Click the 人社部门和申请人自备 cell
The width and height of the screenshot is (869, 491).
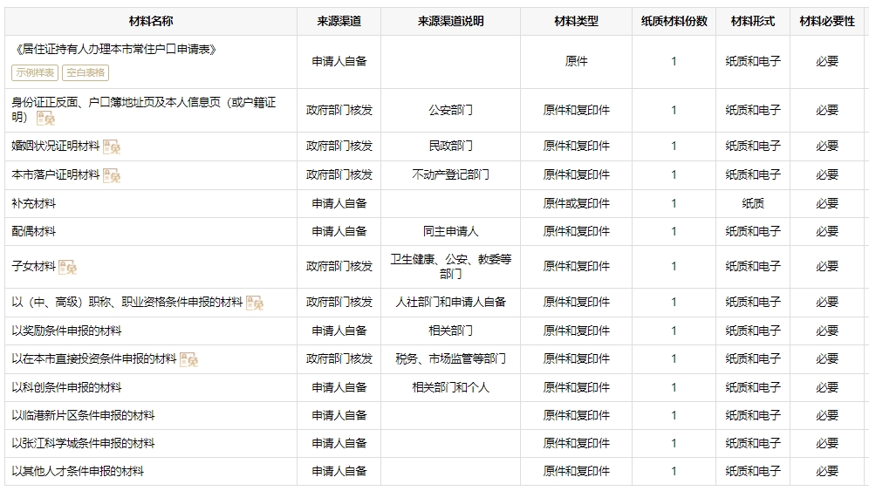(x=450, y=302)
